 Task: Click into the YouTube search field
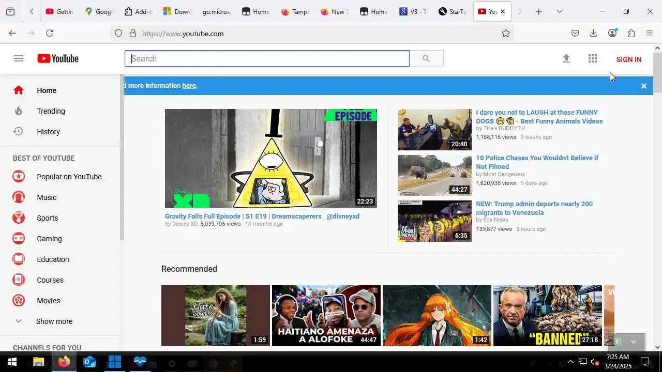(267, 58)
